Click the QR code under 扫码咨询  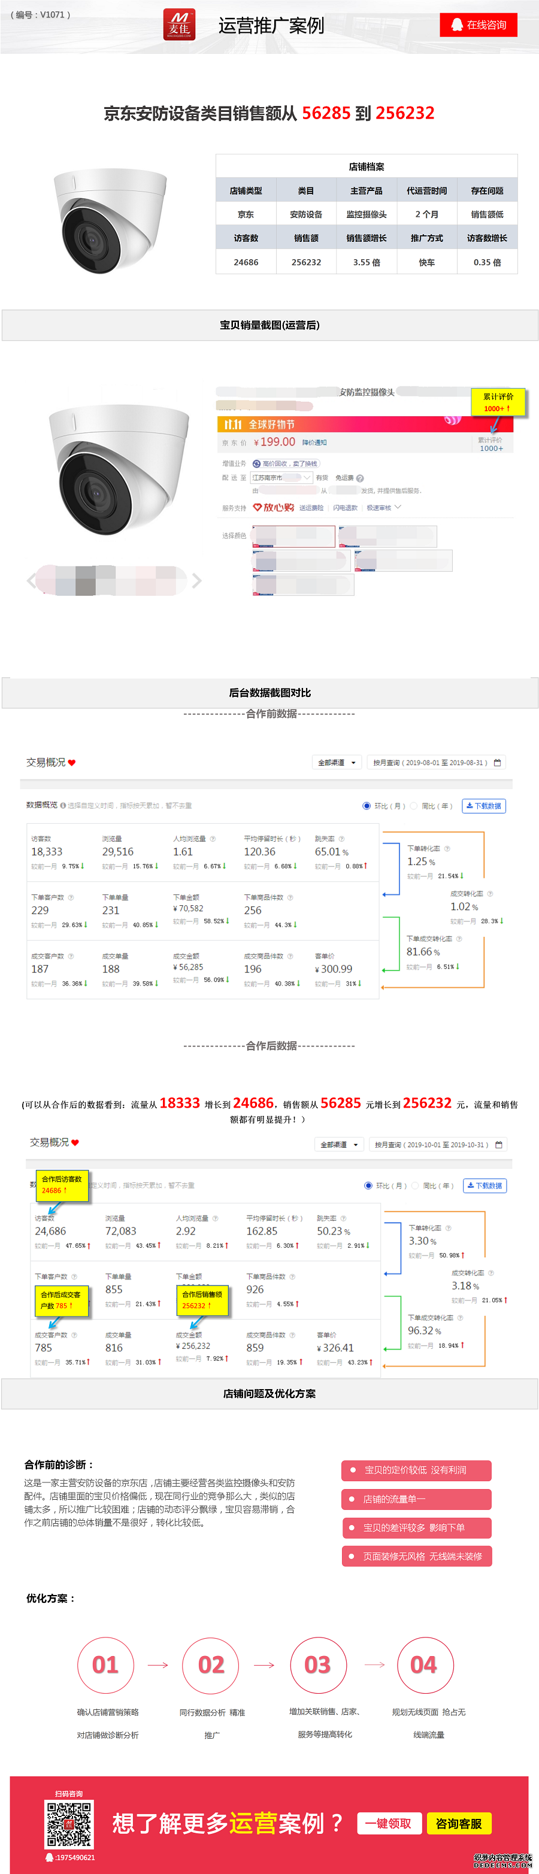click(69, 1824)
